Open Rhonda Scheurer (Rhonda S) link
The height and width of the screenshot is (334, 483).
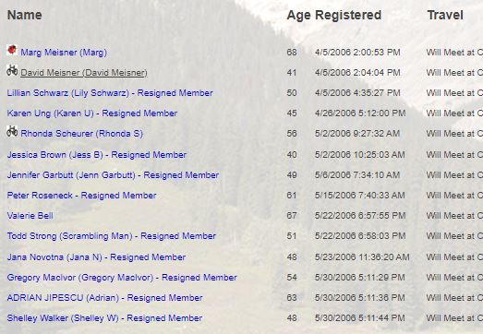click(82, 134)
